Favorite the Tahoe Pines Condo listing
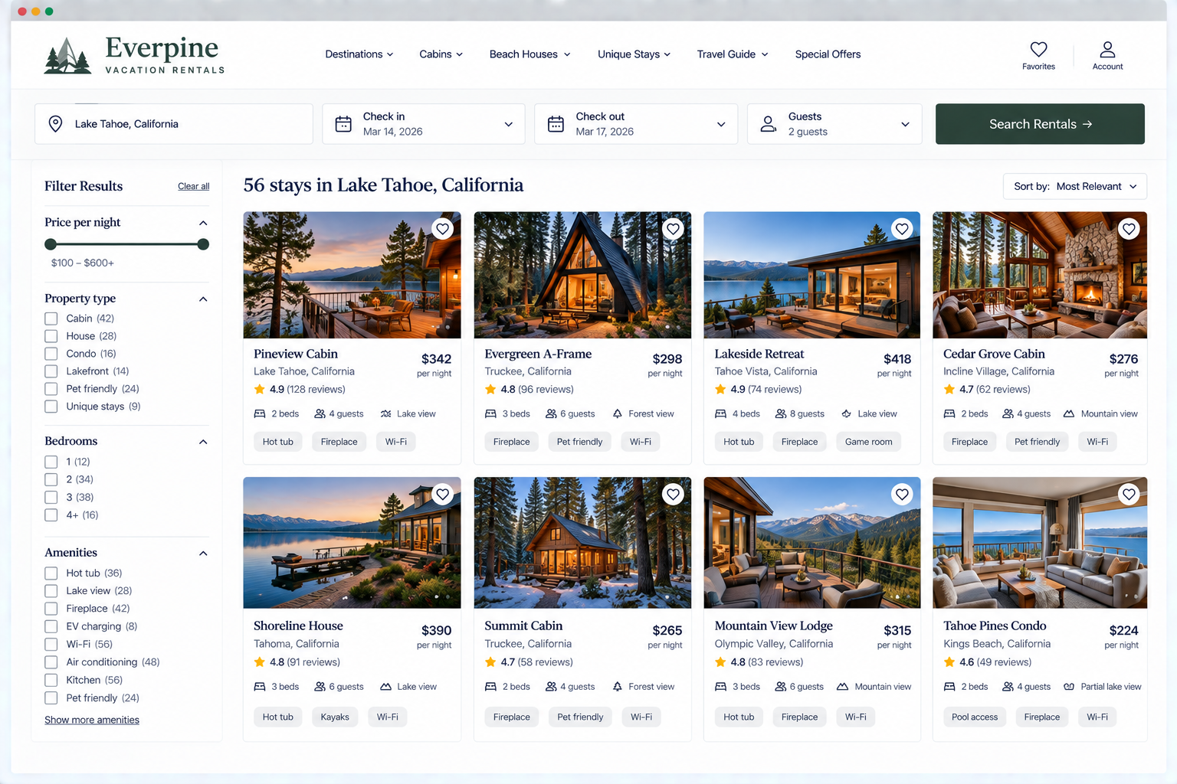Screen dimensions: 1177x784 click(1129, 495)
